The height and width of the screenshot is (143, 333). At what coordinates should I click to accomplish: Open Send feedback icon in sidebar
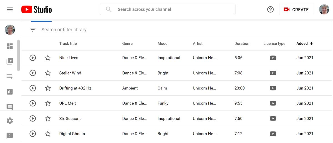[10, 136]
